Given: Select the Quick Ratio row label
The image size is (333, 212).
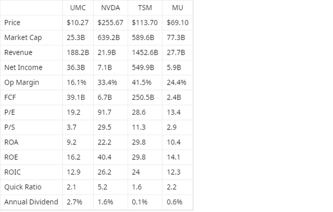Looking at the screenshot, I should (x=22, y=187).
